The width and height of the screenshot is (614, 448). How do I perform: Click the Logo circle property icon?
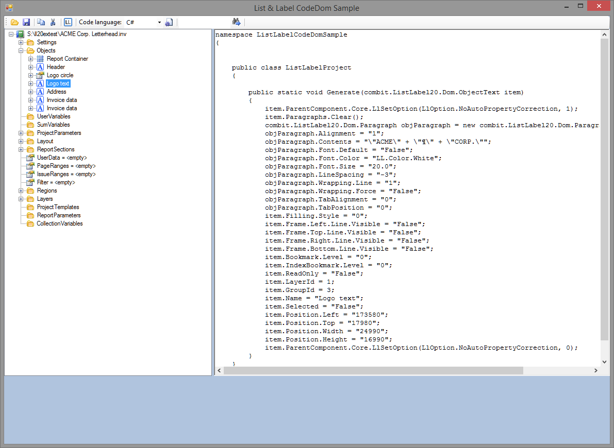point(40,75)
